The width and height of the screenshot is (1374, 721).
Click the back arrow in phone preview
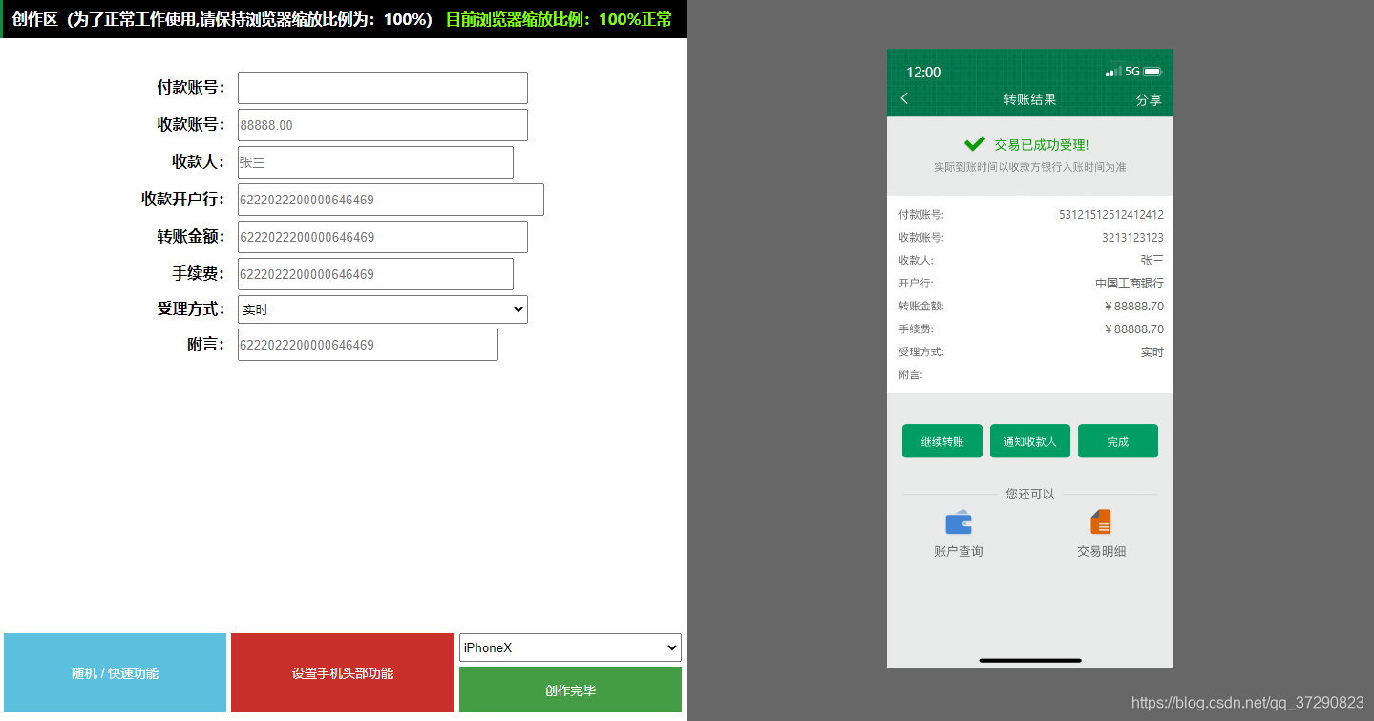point(904,98)
